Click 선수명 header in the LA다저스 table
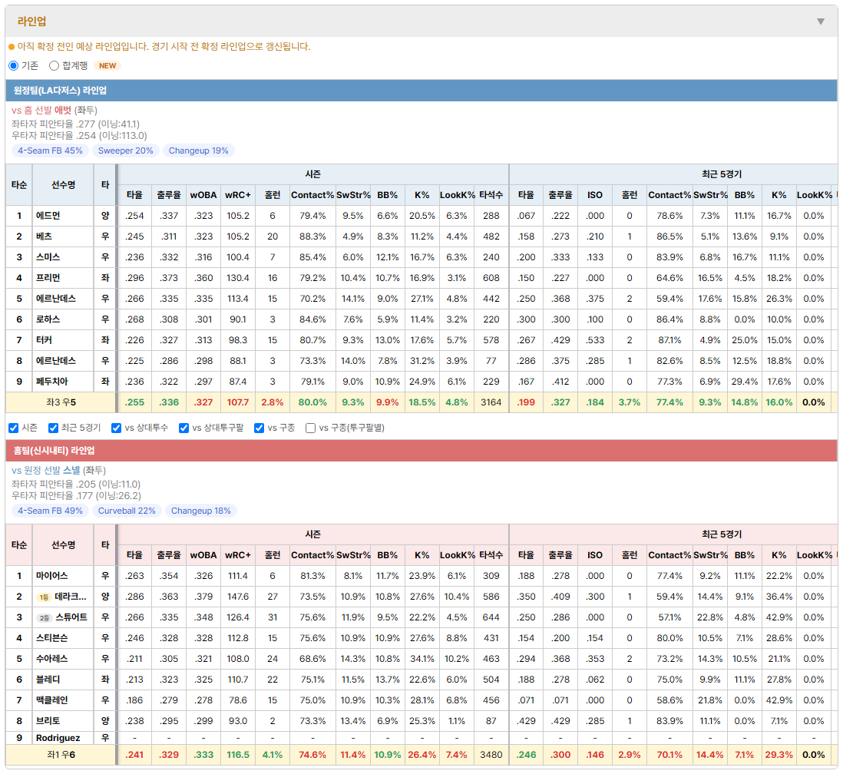The image size is (843, 774). pos(64,185)
